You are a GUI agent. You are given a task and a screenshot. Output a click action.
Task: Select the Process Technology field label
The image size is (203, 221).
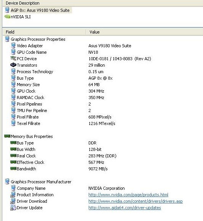coord(35,72)
